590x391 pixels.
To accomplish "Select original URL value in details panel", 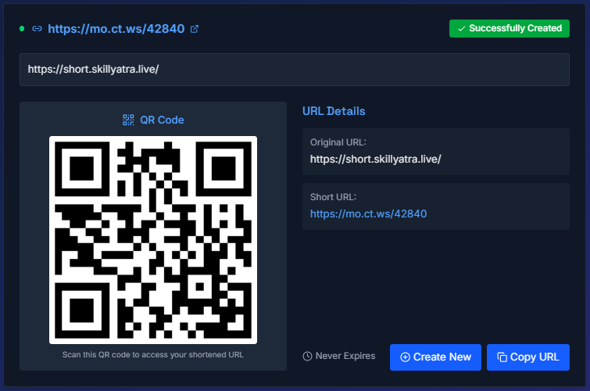I will (376, 159).
